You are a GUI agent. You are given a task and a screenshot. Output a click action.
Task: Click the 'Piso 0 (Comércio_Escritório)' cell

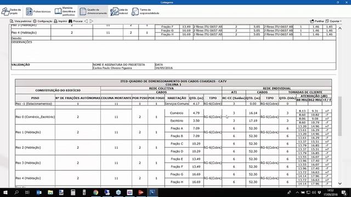[x=35, y=117]
